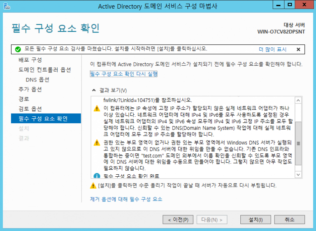Select 도메인 컨트롤러 옵션 in the sidebar
The image size is (316, 231).
44,69
